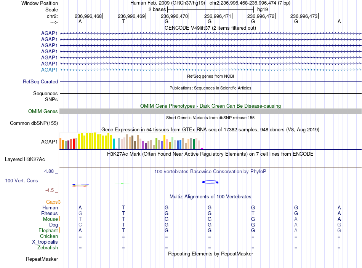Open Short Genetic Variants from dbSNP title
This screenshot has width=362, height=268.
(x=210, y=118)
